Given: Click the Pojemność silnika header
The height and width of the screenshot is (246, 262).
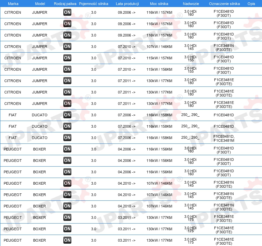Looking at the screenshot, I should (93, 4).
